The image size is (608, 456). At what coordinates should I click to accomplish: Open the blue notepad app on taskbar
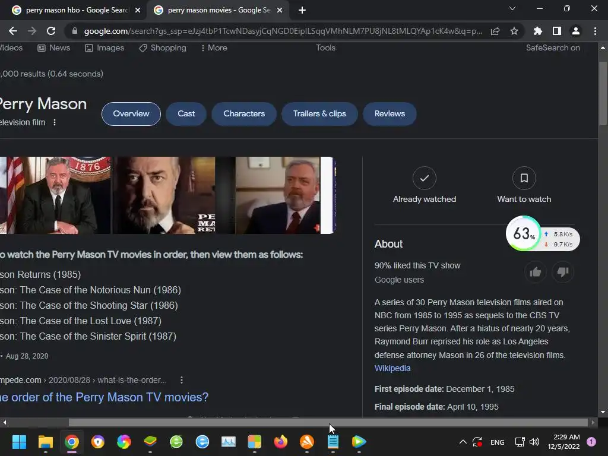[x=332, y=442]
